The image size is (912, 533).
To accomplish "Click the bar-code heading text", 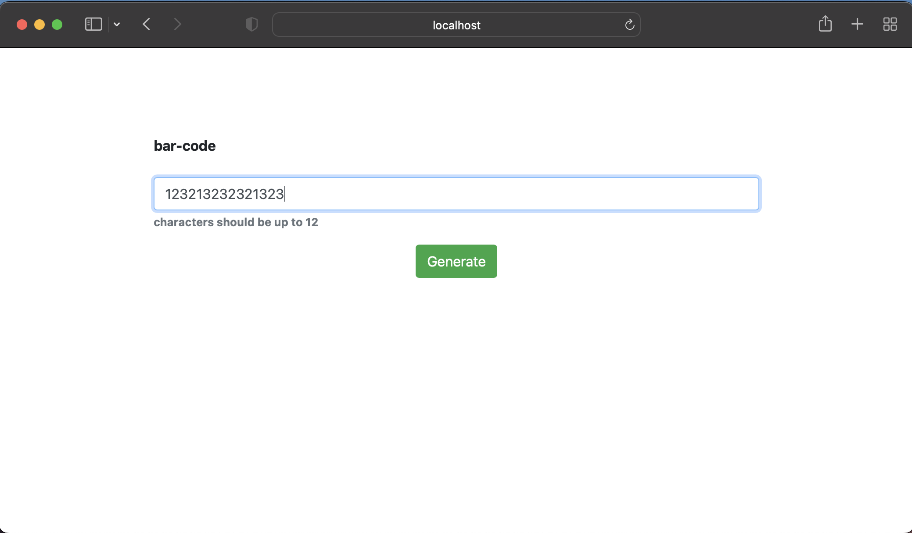I will click(184, 146).
